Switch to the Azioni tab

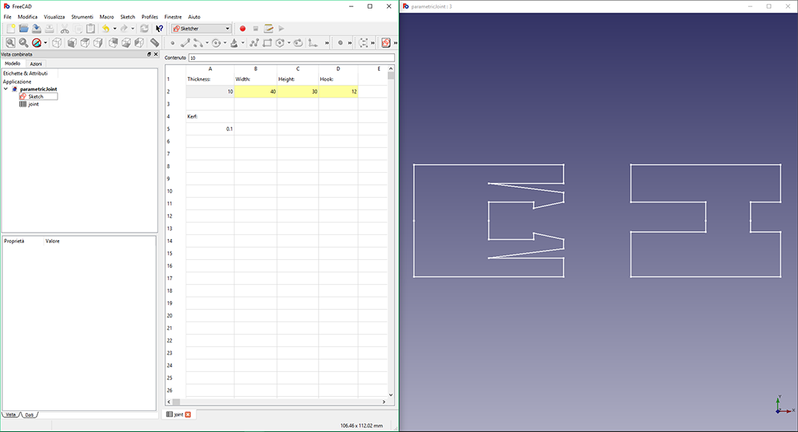tap(36, 64)
